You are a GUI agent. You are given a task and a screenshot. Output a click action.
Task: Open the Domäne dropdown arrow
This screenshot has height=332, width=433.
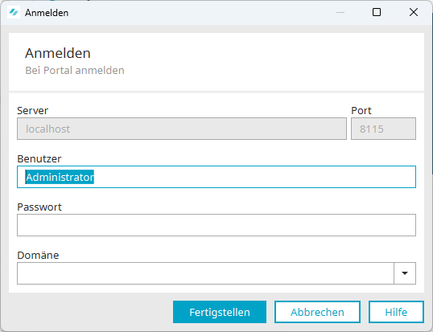(405, 273)
